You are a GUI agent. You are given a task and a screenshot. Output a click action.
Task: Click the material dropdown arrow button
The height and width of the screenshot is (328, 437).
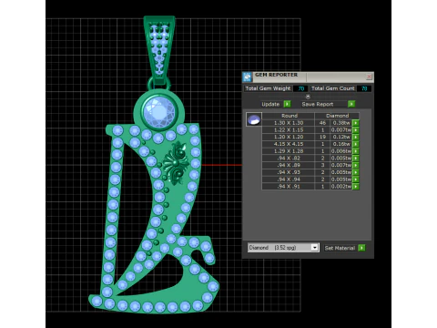click(x=314, y=248)
